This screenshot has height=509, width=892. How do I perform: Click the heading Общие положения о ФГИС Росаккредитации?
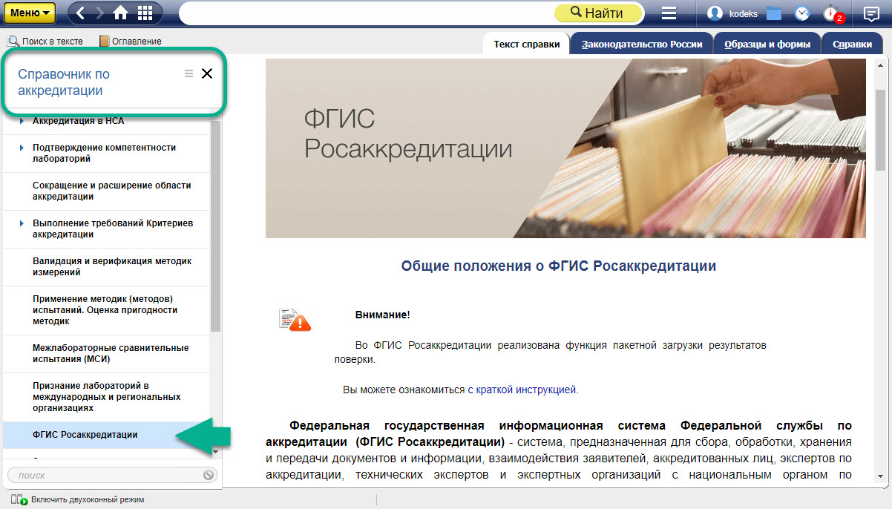click(x=559, y=266)
